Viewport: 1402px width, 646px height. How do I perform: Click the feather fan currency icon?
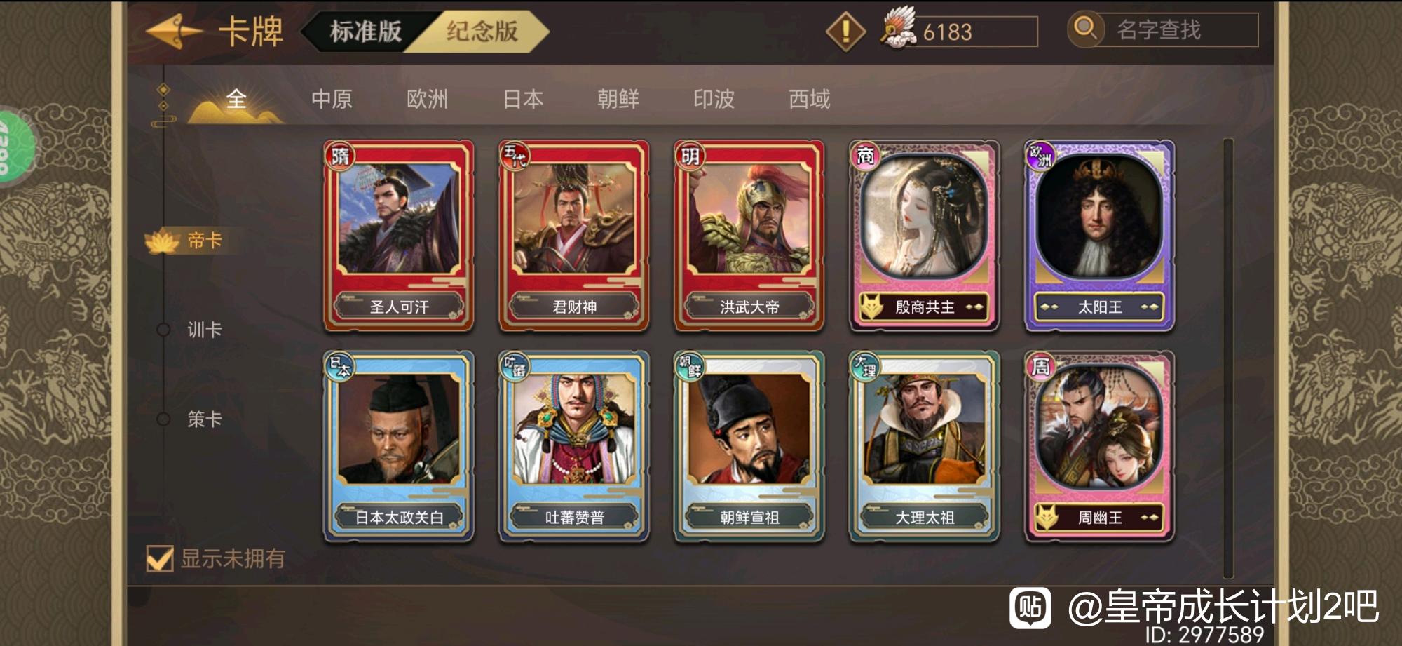coord(899,28)
